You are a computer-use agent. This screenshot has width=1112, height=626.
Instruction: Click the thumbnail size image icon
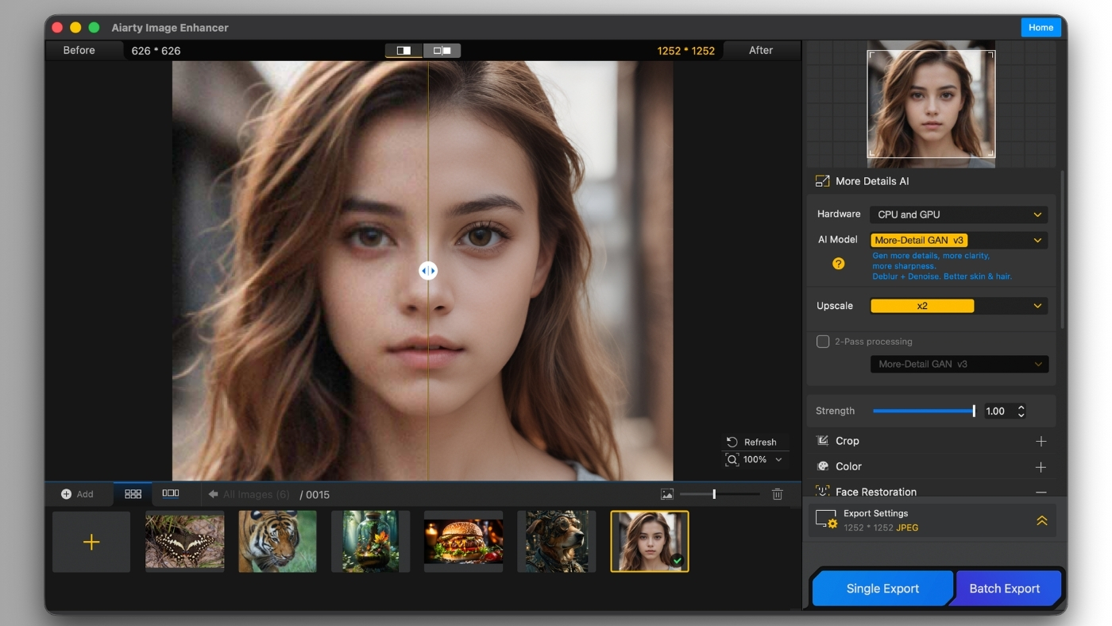click(667, 494)
